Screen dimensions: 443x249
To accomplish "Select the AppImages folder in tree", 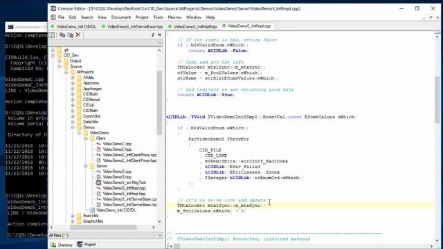I will click(92, 89).
